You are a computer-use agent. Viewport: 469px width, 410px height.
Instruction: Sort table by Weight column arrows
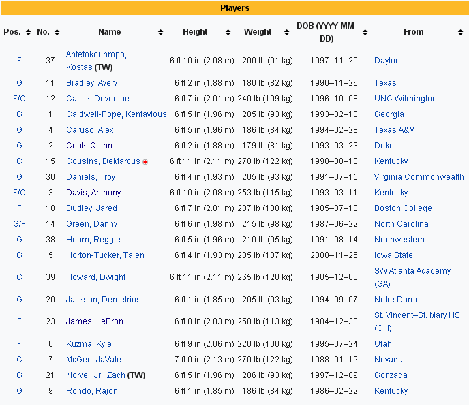[286, 32]
